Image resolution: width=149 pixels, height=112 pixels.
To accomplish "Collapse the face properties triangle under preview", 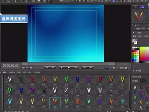I will 133,25.
